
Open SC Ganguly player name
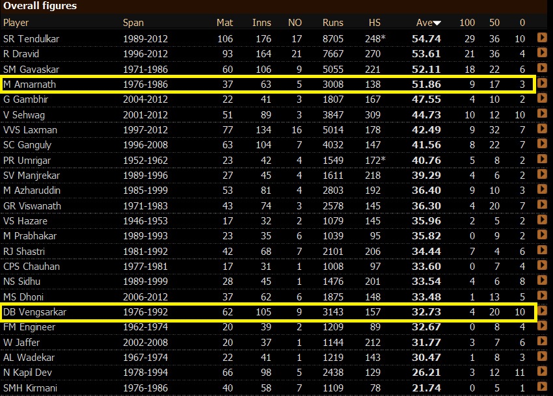coord(27,145)
